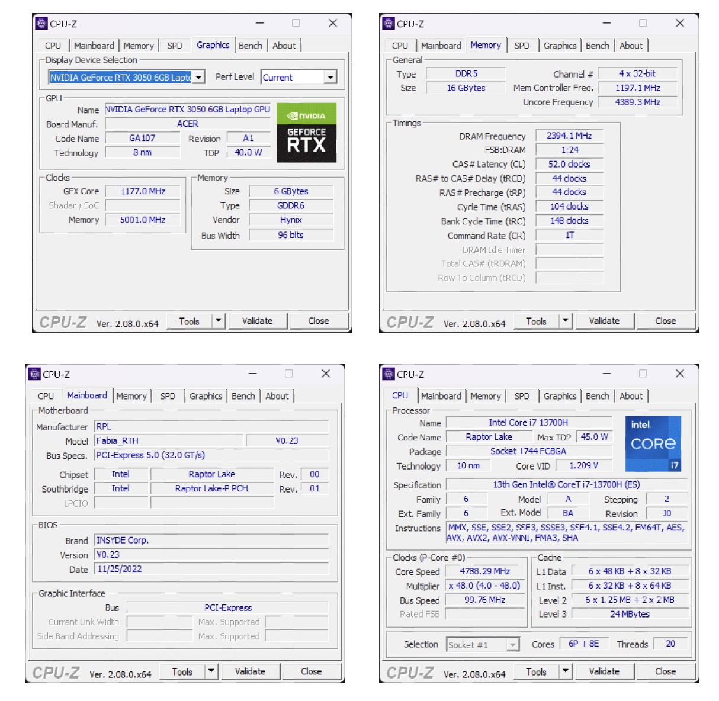Click Validate button in CPU window
Image resolution: width=719 pixels, height=701 pixels.
[x=604, y=671]
